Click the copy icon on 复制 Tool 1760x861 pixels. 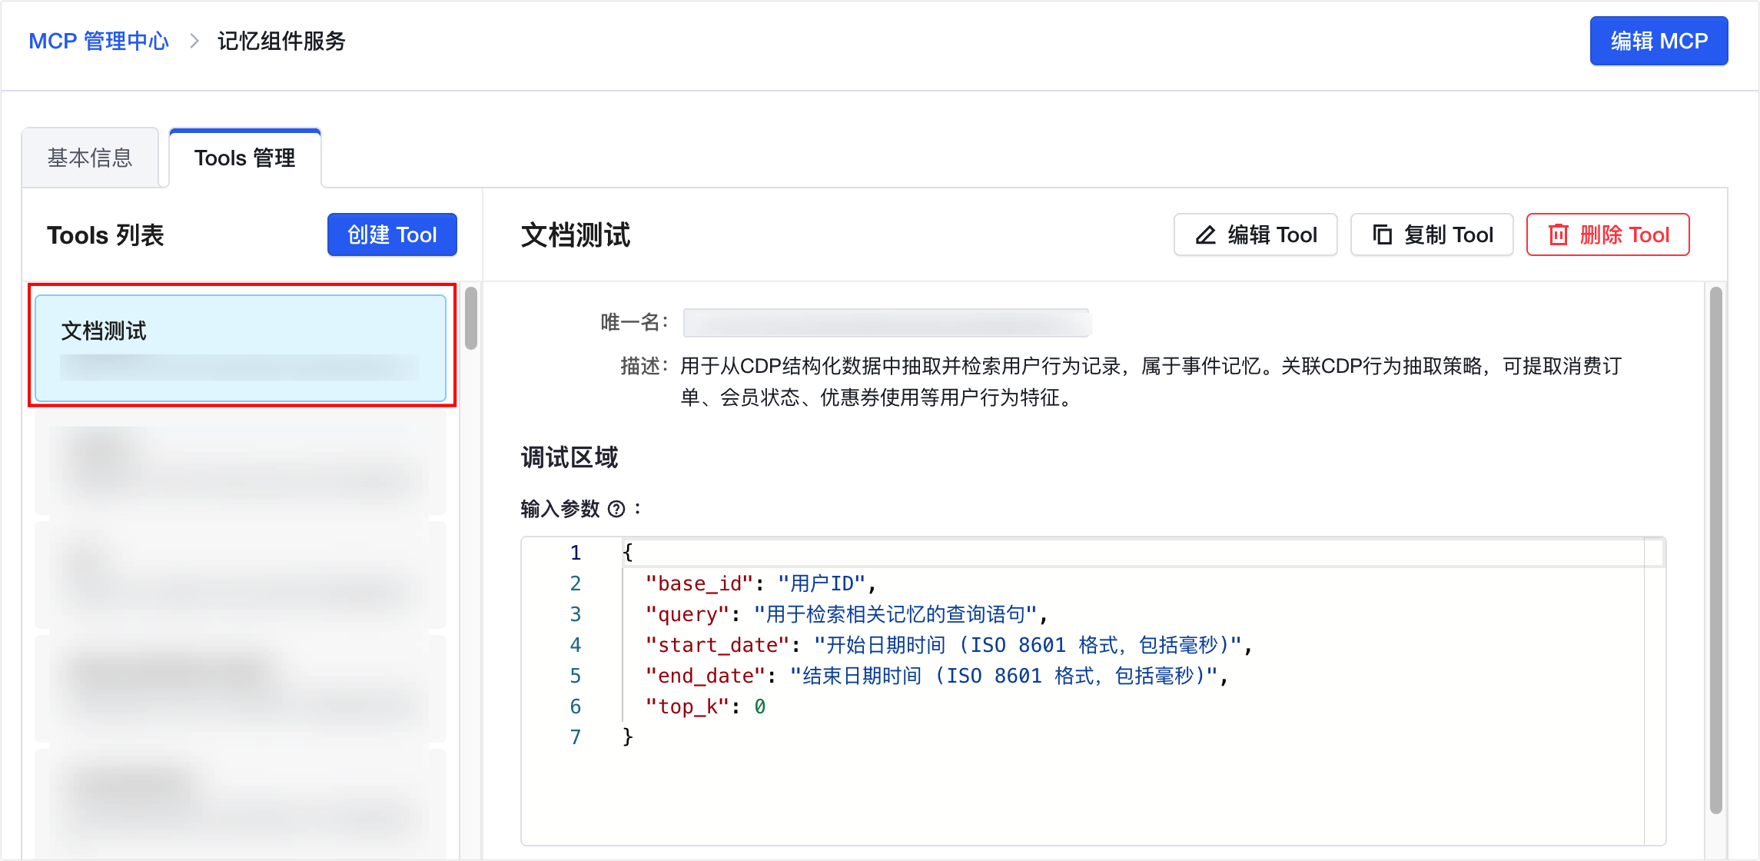coord(1383,234)
